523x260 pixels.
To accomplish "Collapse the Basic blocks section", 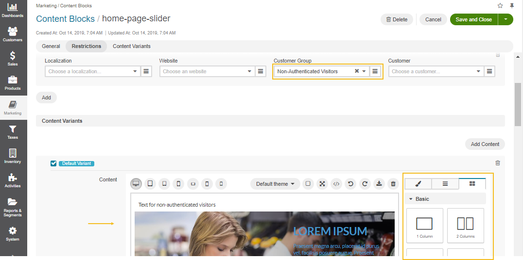I will click(445, 199).
